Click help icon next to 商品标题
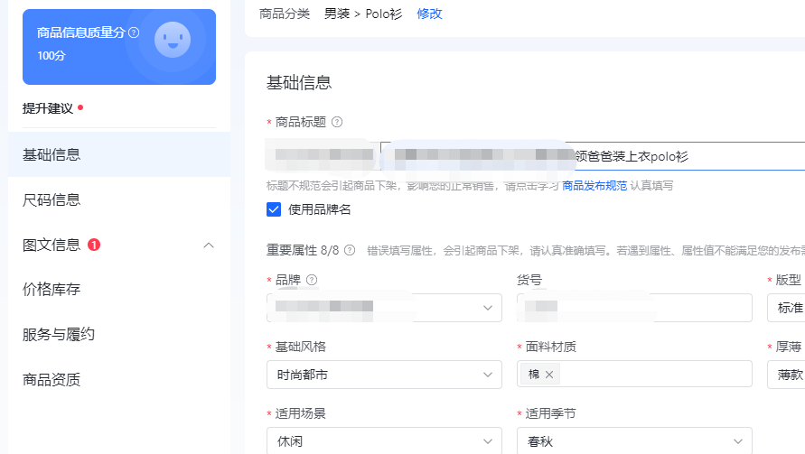Screen dimensions: 805x454 click(337, 122)
